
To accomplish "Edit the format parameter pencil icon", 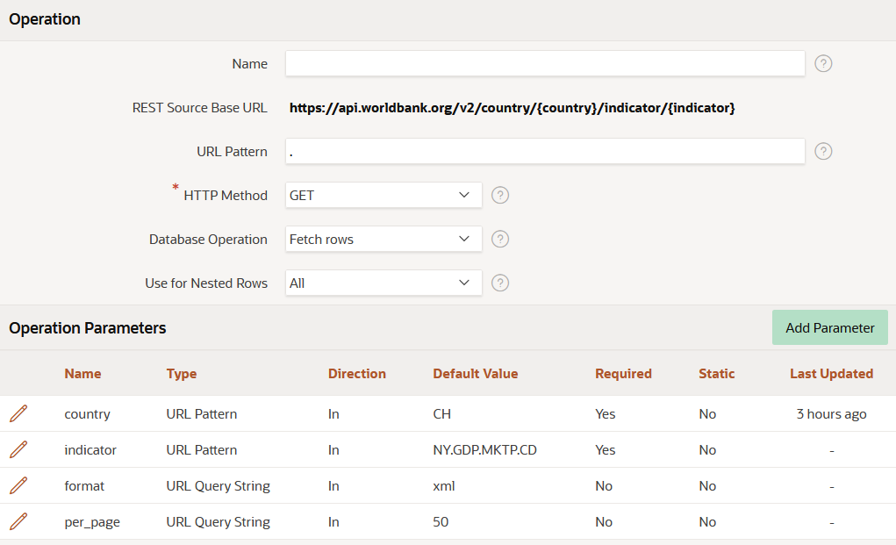I will tap(18, 485).
